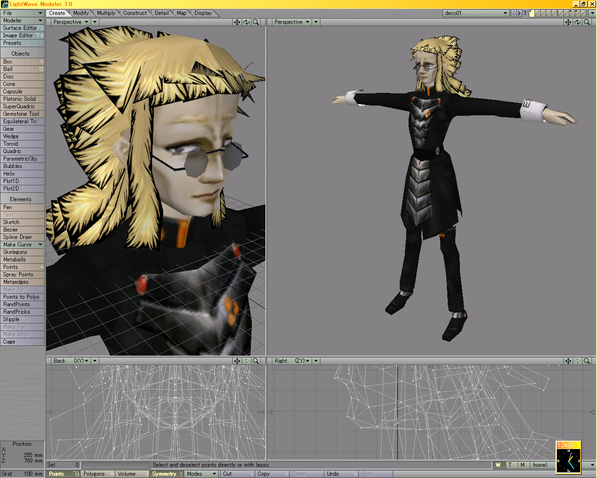Open render style arrow of Back viewport
Image resolution: width=597 pixels, height=478 pixels.
(x=95, y=361)
